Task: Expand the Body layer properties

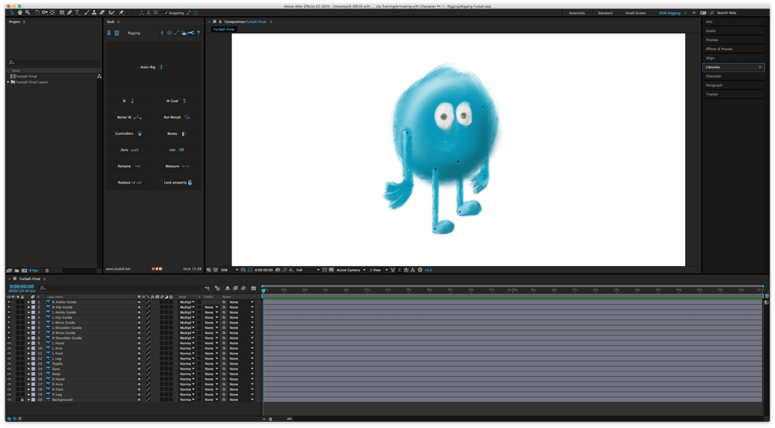Action: [29, 374]
